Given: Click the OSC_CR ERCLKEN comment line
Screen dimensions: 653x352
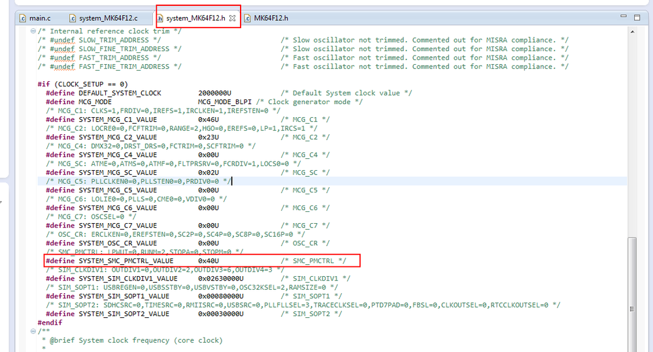Looking at the screenshot, I should pyautogui.click(x=175, y=234).
